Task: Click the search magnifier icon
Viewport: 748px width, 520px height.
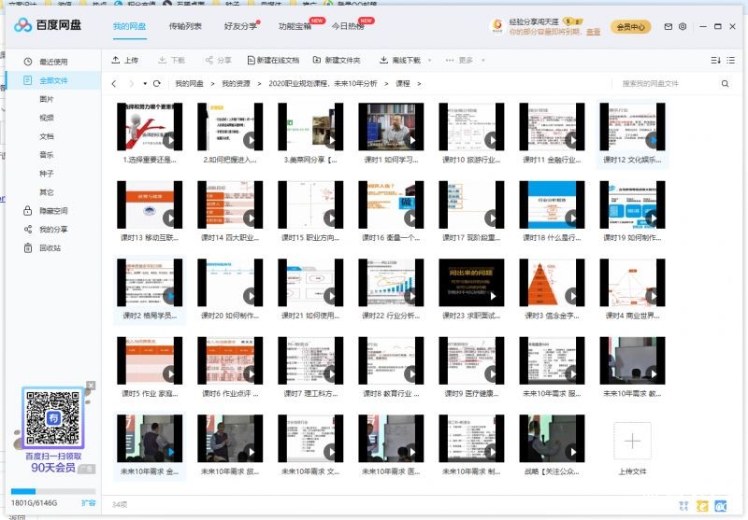Action: (726, 84)
